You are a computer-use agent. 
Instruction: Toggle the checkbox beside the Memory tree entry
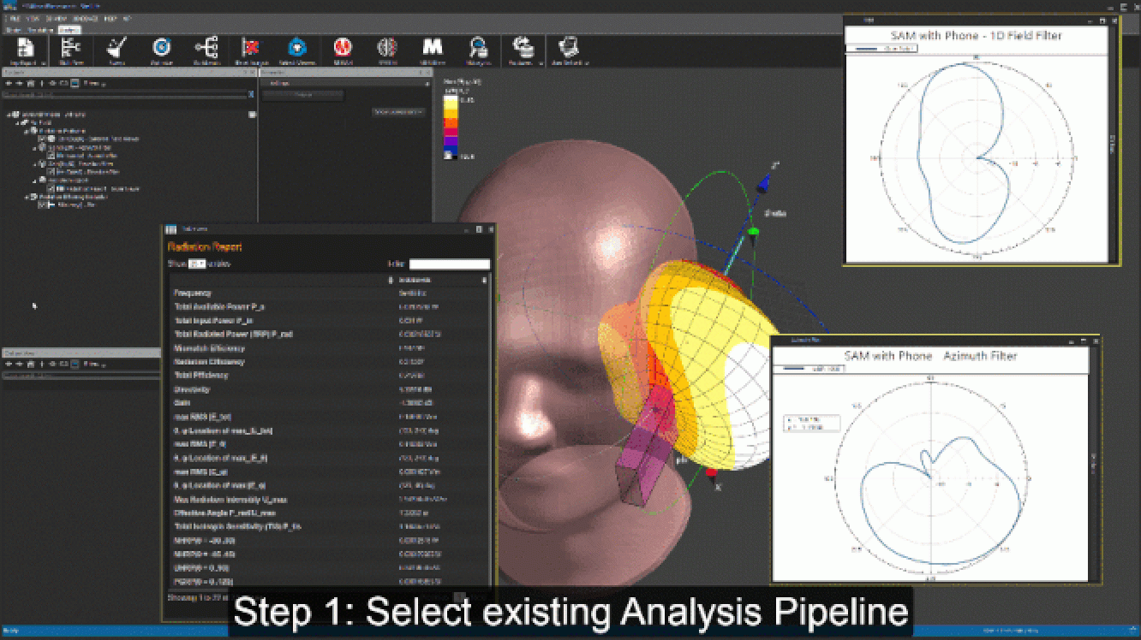point(41,204)
